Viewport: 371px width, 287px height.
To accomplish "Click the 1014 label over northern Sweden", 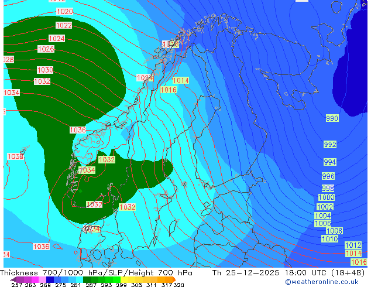I will (181, 80).
